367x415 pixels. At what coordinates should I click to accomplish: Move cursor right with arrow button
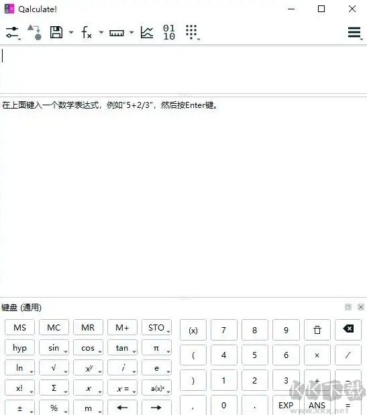tap(156, 408)
